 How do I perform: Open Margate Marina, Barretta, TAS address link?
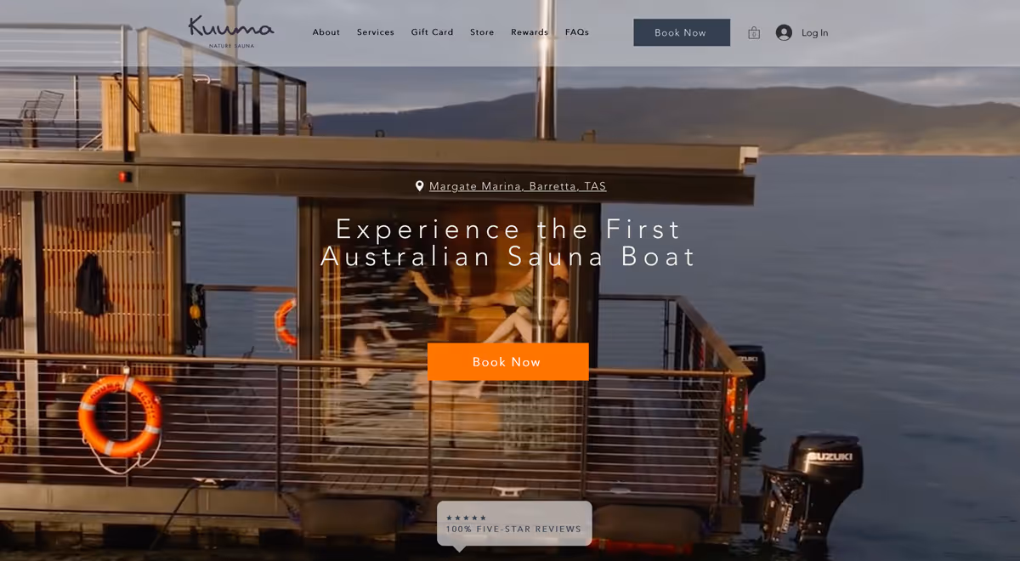point(518,186)
